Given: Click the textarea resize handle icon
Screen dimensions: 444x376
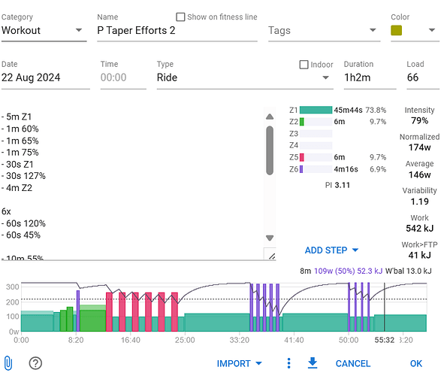Looking at the screenshot, I should pos(272,256).
